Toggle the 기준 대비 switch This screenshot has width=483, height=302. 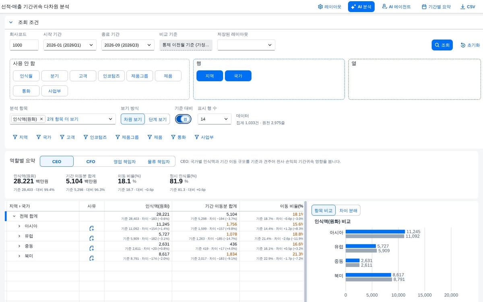coord(183,119)
